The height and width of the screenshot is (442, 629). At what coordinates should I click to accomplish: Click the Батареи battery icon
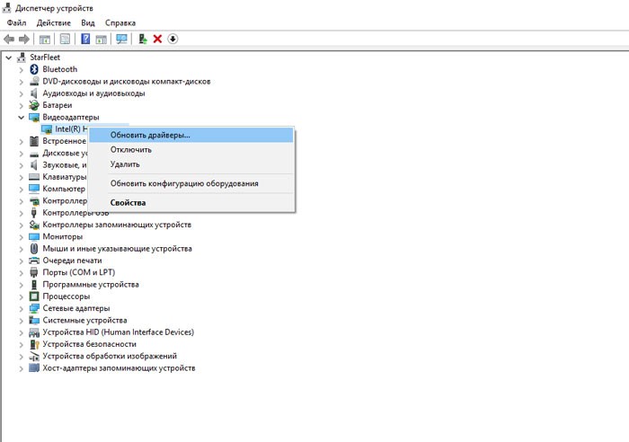click(34, 105)
